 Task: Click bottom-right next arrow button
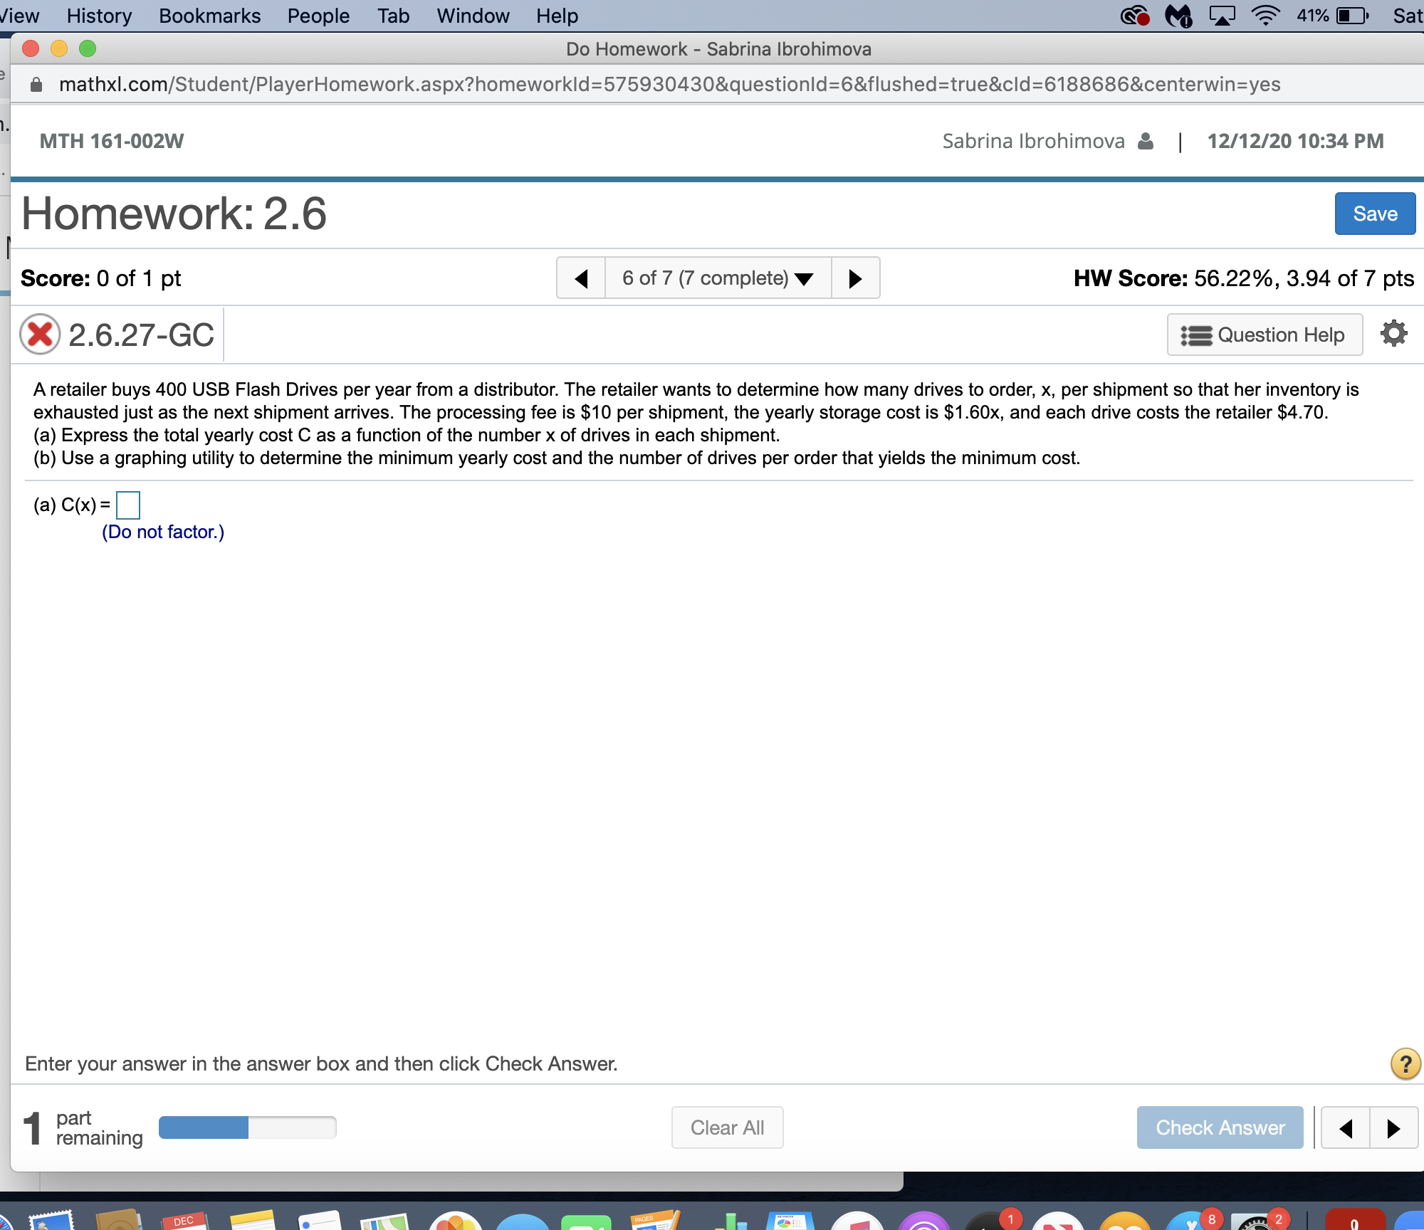[x=1393, y=1128]
